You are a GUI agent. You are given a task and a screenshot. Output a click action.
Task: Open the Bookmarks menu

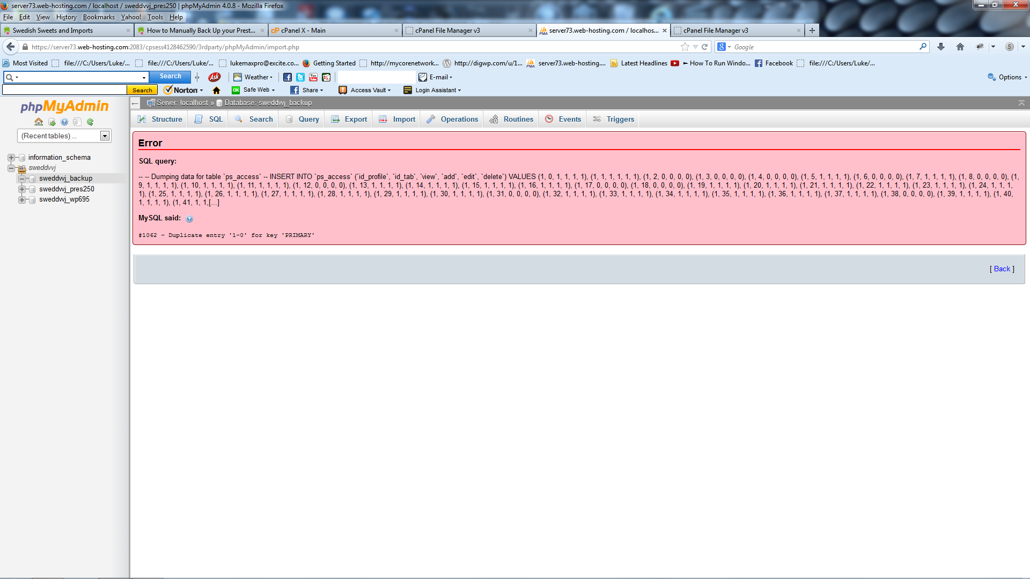click(x=99, y=17)
